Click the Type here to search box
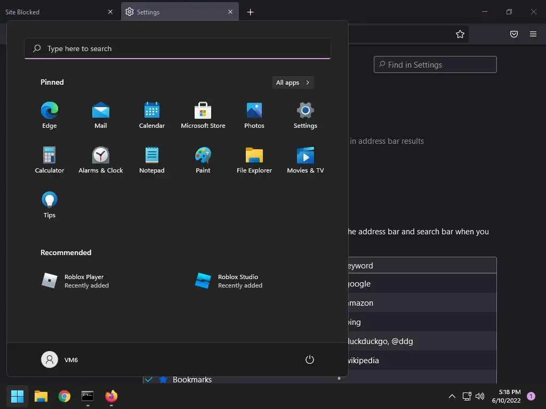 pos(178,48)
